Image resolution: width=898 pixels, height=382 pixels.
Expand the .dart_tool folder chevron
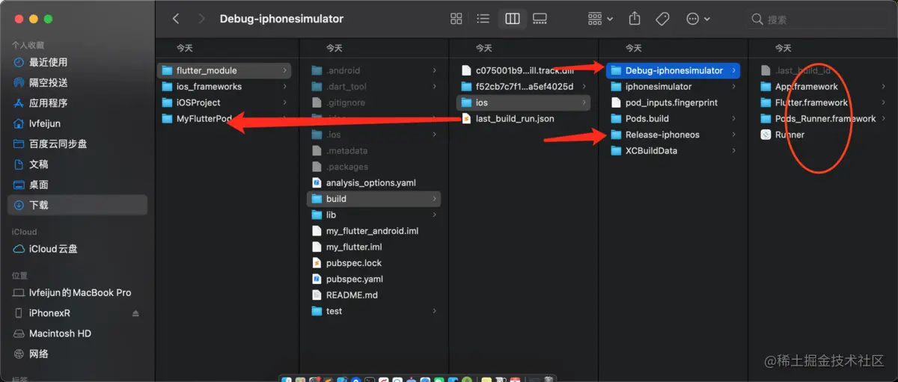tap(434, 87)
